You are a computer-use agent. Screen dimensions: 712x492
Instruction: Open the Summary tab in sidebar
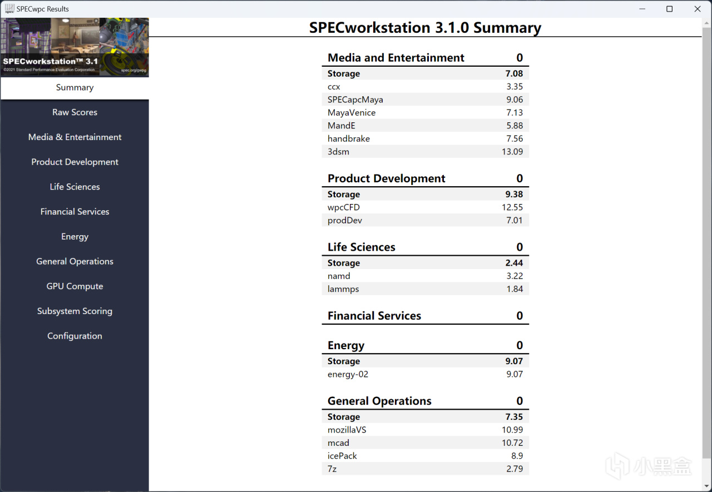[x=75, y=88]
